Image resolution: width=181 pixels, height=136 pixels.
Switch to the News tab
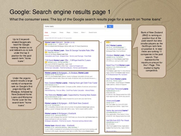click(61, 32)
